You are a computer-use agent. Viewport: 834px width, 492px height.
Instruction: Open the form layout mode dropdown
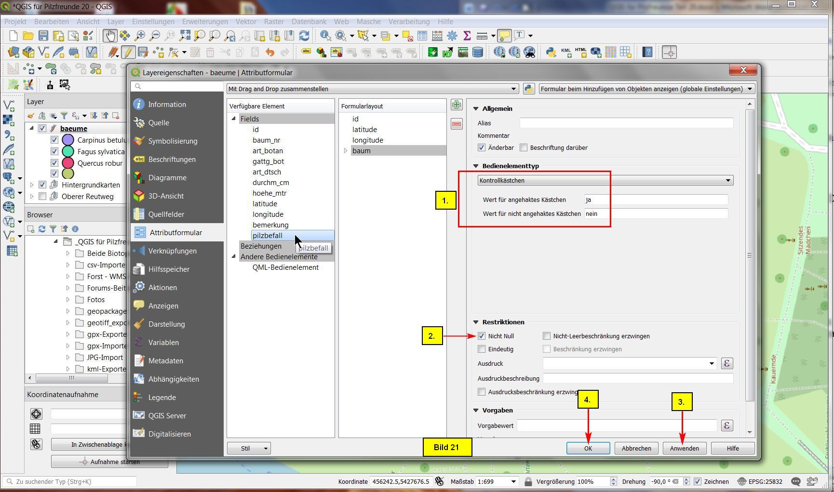pos(372,89)
